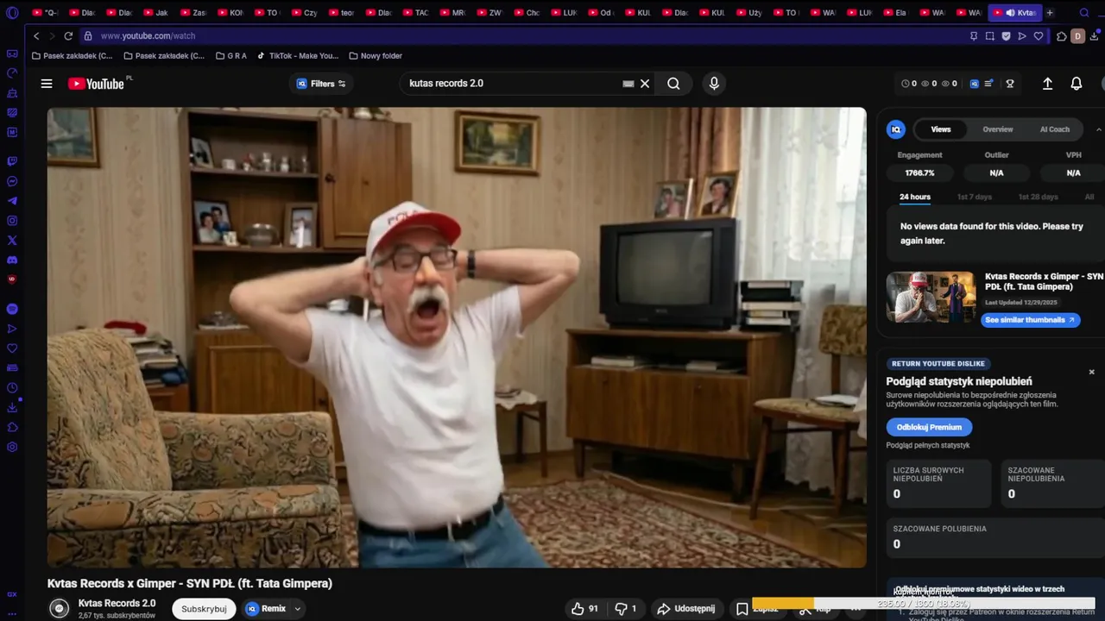
Task: Open Instagram in the browser sidebar
Action: click(12, 221)
